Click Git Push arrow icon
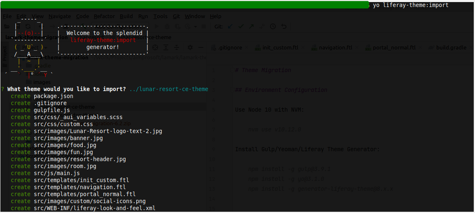Screen dimensions: 475x213 pyautogui.click(x=251, y=26)
